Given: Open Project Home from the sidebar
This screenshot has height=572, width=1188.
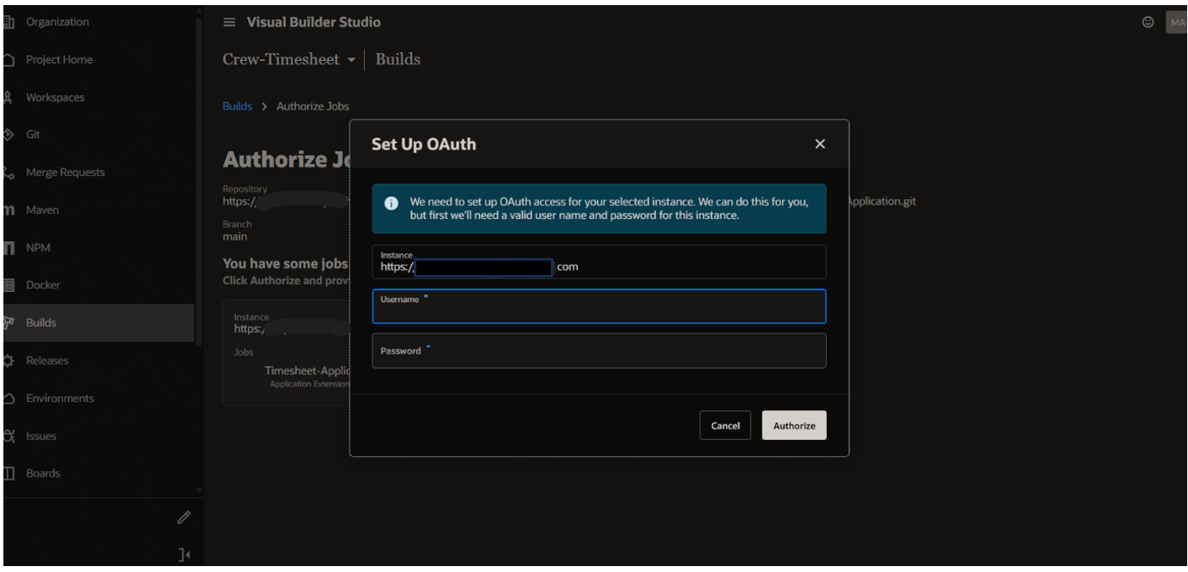Looking at the screenshot, I should (x=58, y=60).
